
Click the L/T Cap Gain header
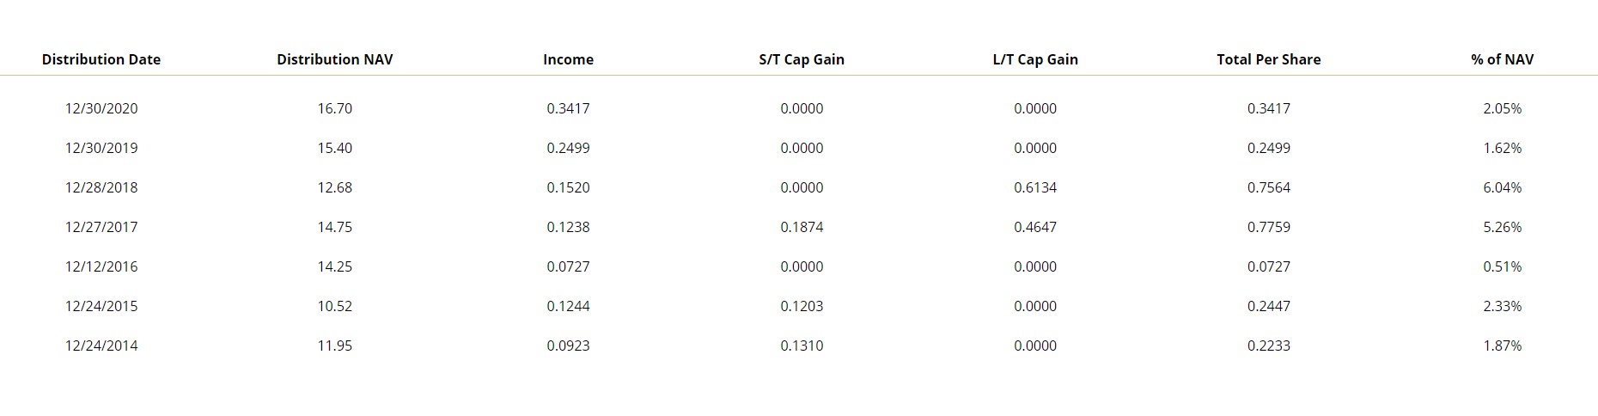[x=1035, y=59]
